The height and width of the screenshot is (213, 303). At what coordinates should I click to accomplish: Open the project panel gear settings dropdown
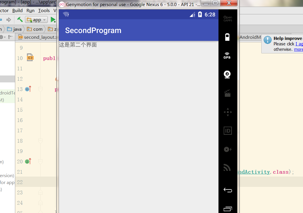tap(2, 37)
